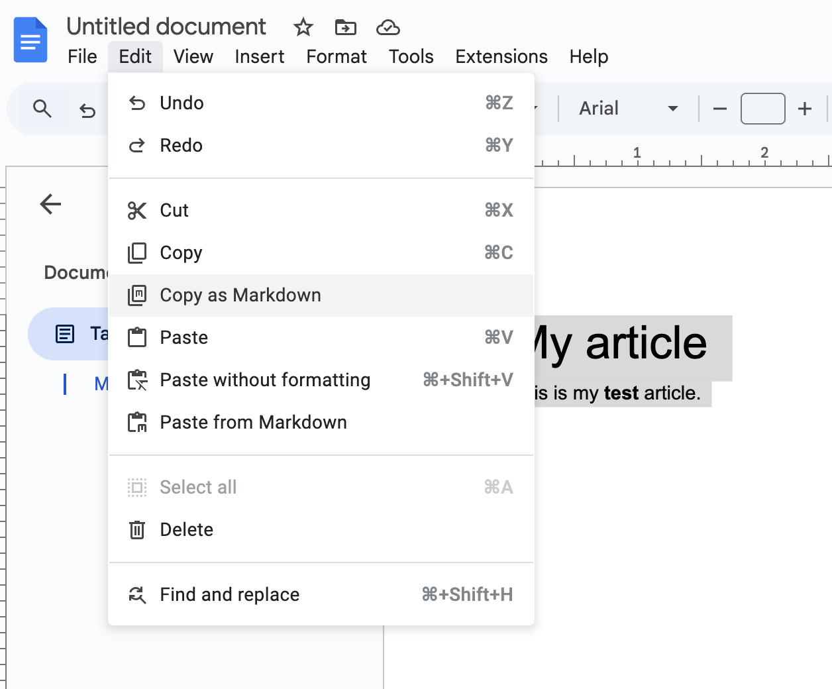Click the Undo arrow icon in the toolbar
The width and height of the screenshot is (832, 689).
87,110
